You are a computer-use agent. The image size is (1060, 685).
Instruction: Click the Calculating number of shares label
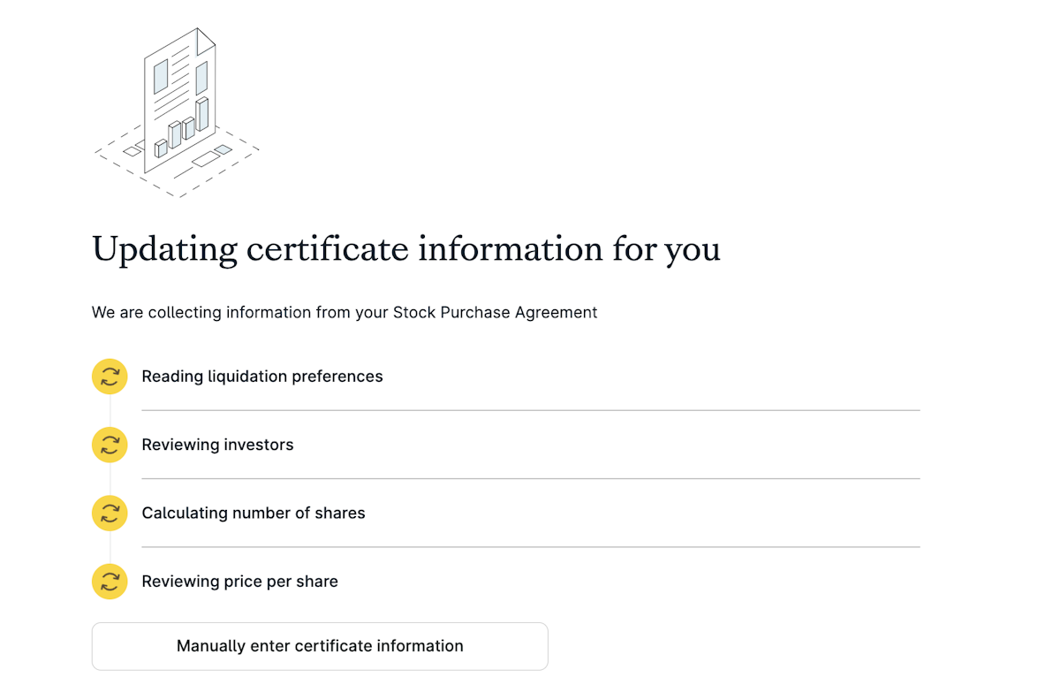tap(254, 513)
